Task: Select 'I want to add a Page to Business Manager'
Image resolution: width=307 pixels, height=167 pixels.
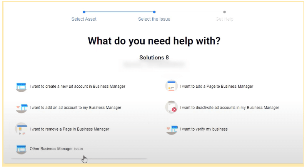Action: [217, 86]
